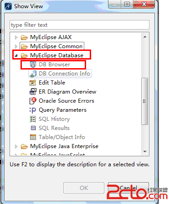Select the Oracle Source Errors view

coord(67,101)
